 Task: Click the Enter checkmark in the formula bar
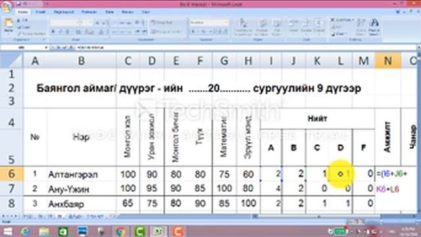pyautogui.click(x=64, y=47)
